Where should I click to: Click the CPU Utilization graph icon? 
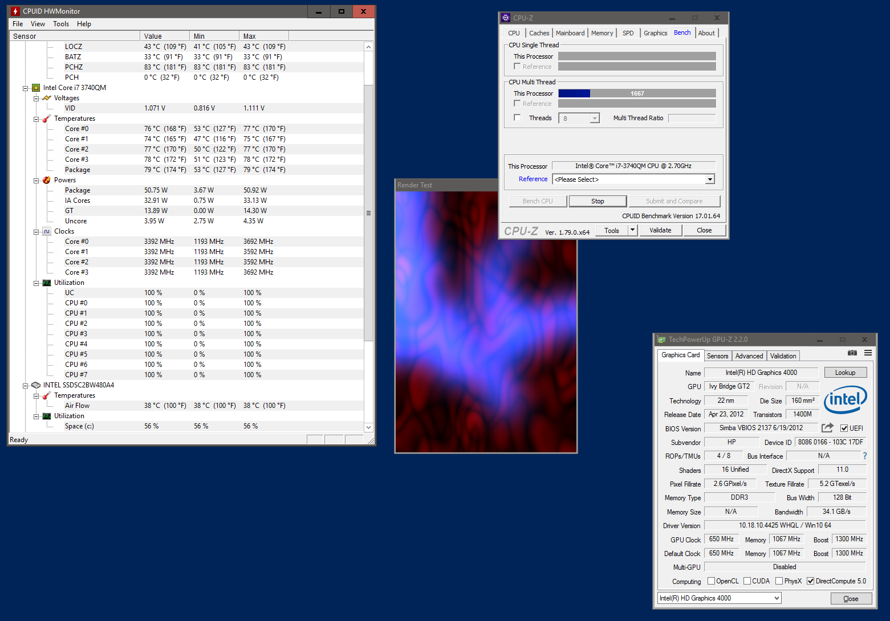pyautogui.click(x=47, y=283)
